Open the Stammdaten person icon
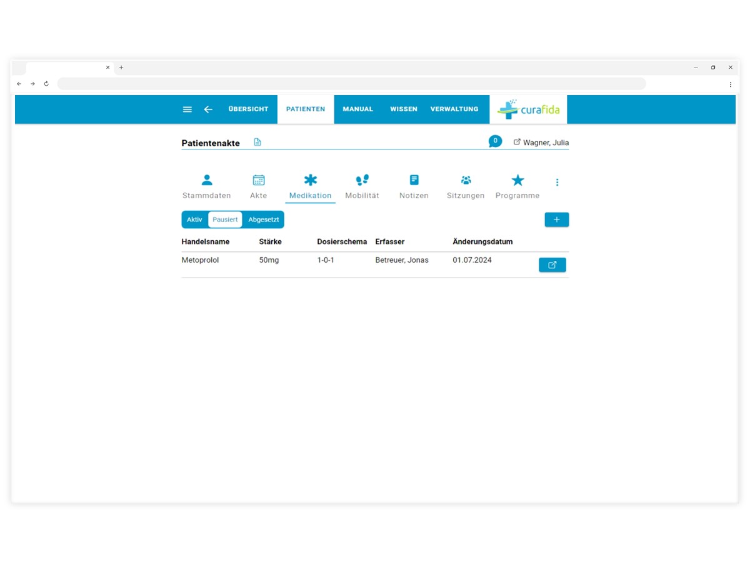The image size is (750, 563). click(x=207, y=180)
